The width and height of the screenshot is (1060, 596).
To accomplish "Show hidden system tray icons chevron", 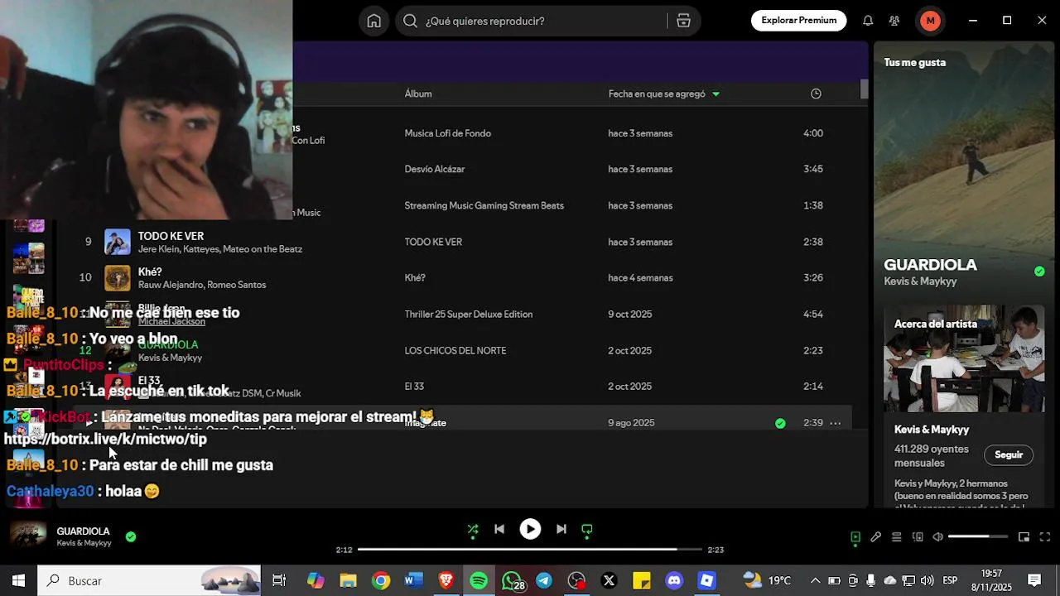I will coord(815,581).
